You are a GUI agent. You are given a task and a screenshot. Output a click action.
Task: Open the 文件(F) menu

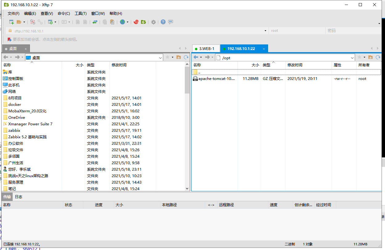pyautogui.click(x=14, y=14)
